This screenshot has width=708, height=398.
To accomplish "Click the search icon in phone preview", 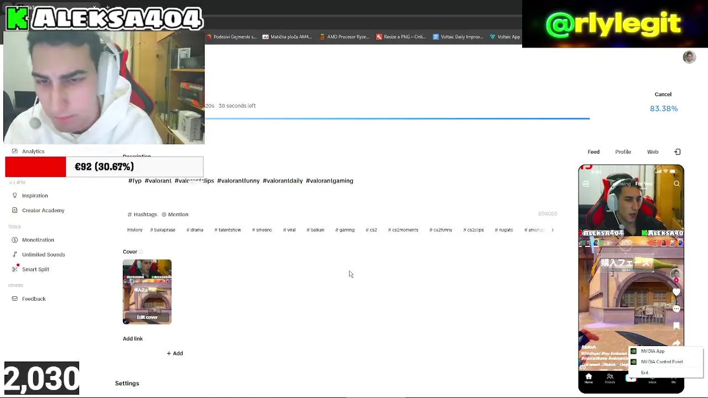I will pyautogui.click(x=676, y=184).
